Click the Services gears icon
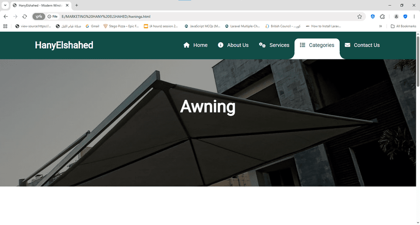Image resolution: width=420 pixels, height=225 pixels. [262, 45]
